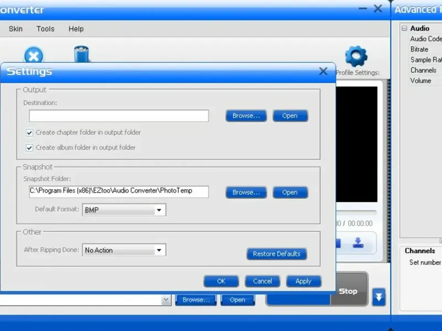Image resolution: width=442 pixels, height=331 pixels.
Task: Close the Settings dialog with X
Action: click(x=323, y=71)
